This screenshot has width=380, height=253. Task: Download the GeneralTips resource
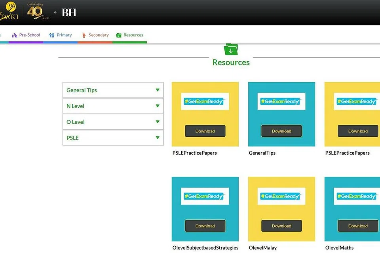[281, 131]
